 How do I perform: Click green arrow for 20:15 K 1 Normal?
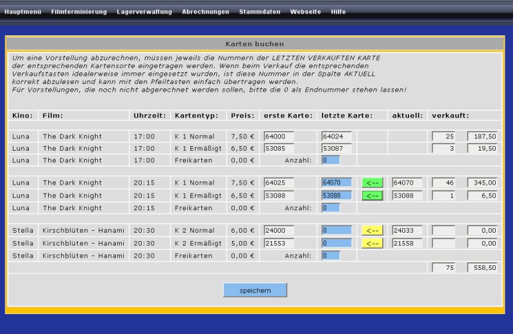tap(372, 183)
